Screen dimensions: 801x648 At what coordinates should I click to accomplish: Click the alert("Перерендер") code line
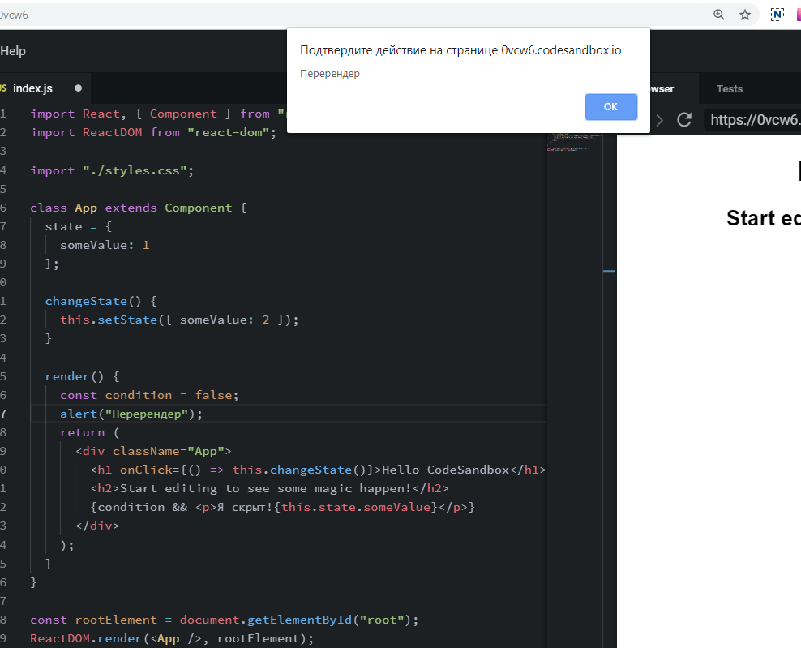(x=131, y=414)
